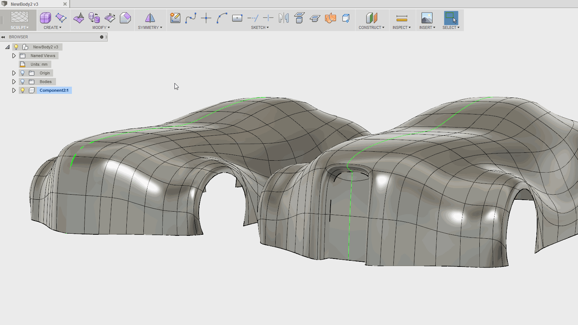Open the SKETCH dropdown menu

coord(260,27)
